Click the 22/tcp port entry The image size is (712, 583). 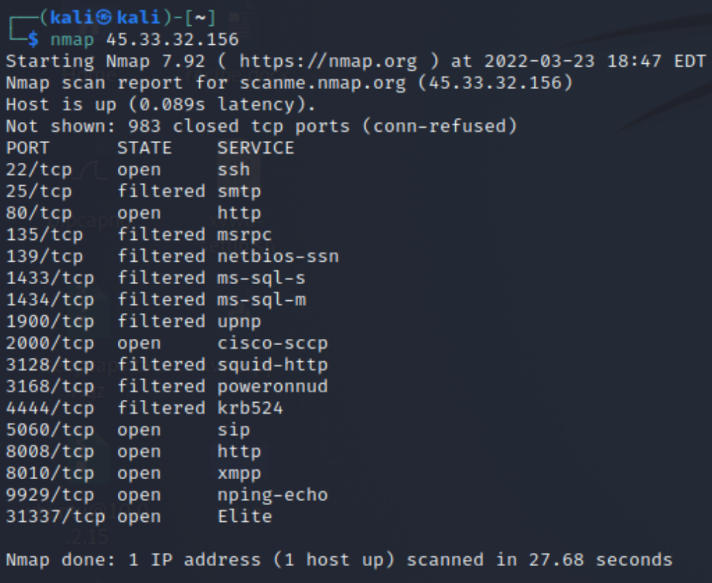click(x=39, y=170)
